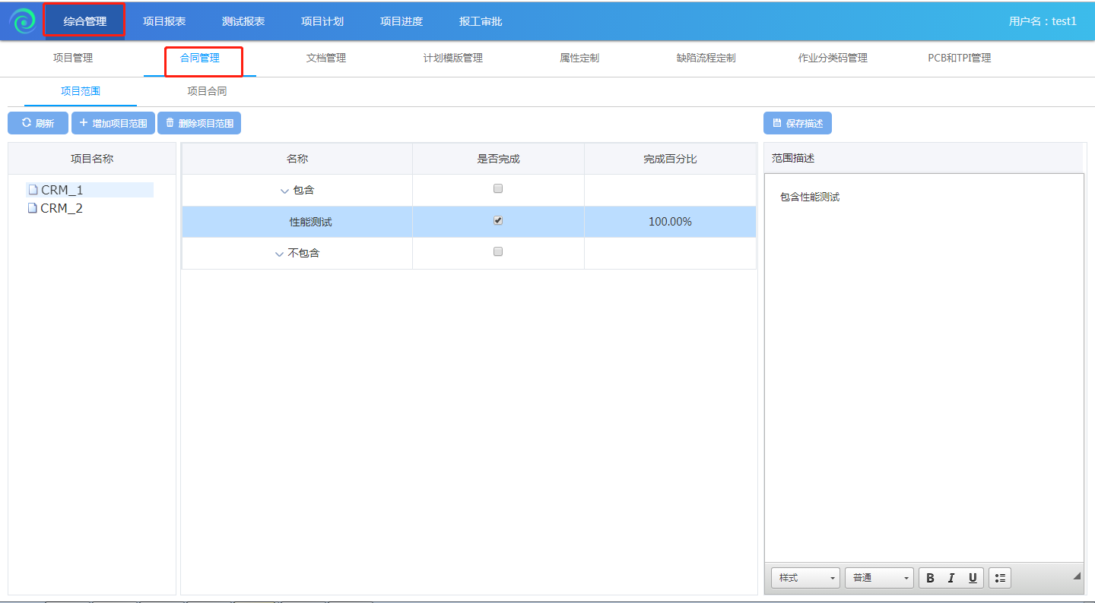Image resolution: width=1095 pixels, height=603 pixels.
Task: Toggle the bulleted list icon in editor
Action: click(x=1000, y=578)
